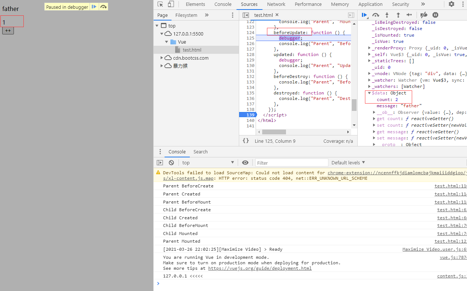Screen dimensions: 467x291
Task: Expand the cdn.bootcss.com node
Action: (162, 58)
